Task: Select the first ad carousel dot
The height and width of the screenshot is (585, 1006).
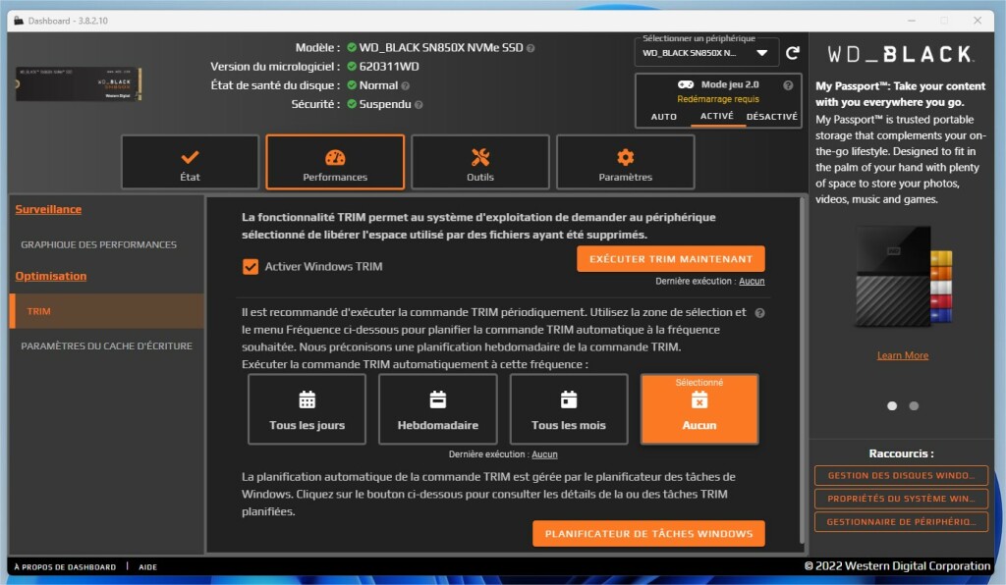Action: (892, 406)
